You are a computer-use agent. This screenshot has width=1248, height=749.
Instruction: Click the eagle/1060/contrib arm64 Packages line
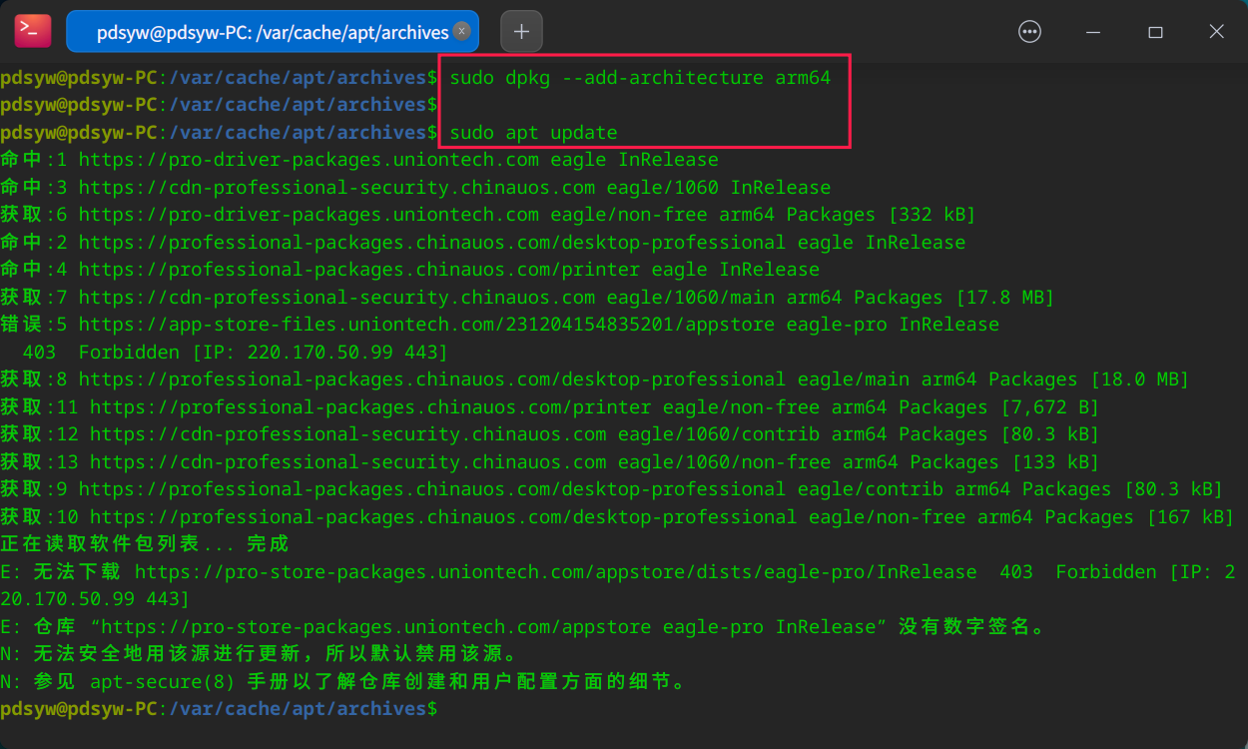coord(550,434)
